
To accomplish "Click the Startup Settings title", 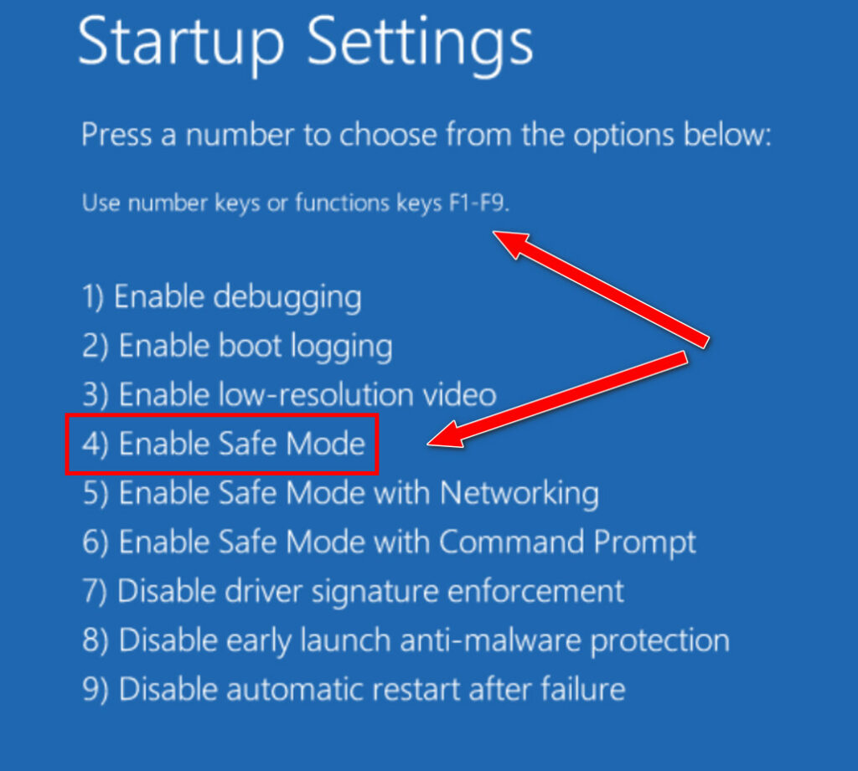I will click(305, 44).
